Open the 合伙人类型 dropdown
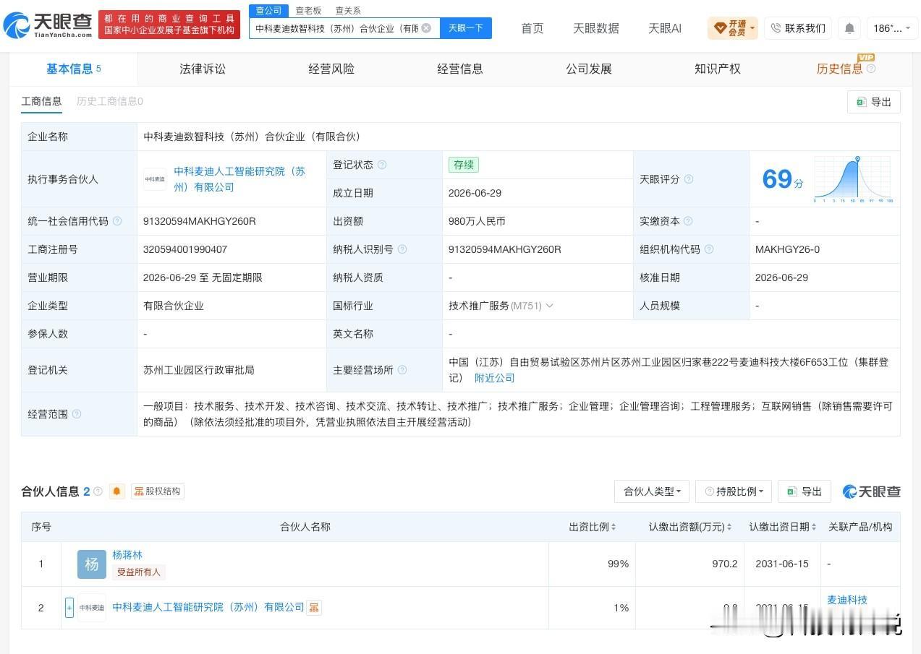The image size is (921, 654). pos(652,491)
